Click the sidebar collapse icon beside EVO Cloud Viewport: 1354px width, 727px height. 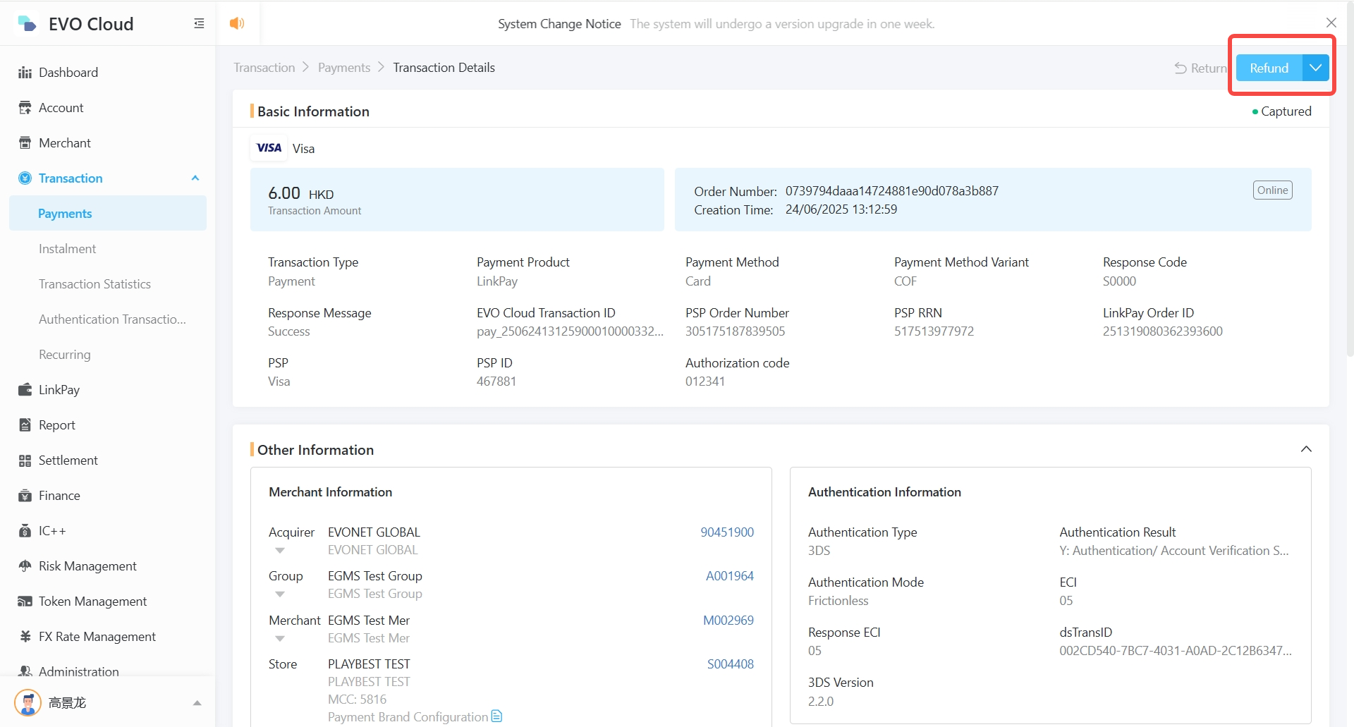pos(199,24)
